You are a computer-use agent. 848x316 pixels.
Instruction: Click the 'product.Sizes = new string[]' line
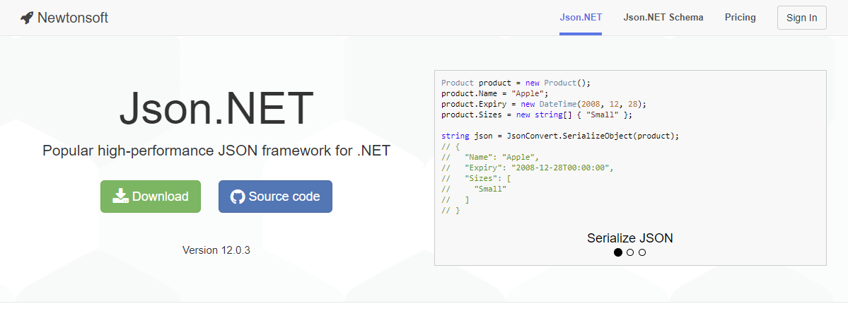(537, 115)
